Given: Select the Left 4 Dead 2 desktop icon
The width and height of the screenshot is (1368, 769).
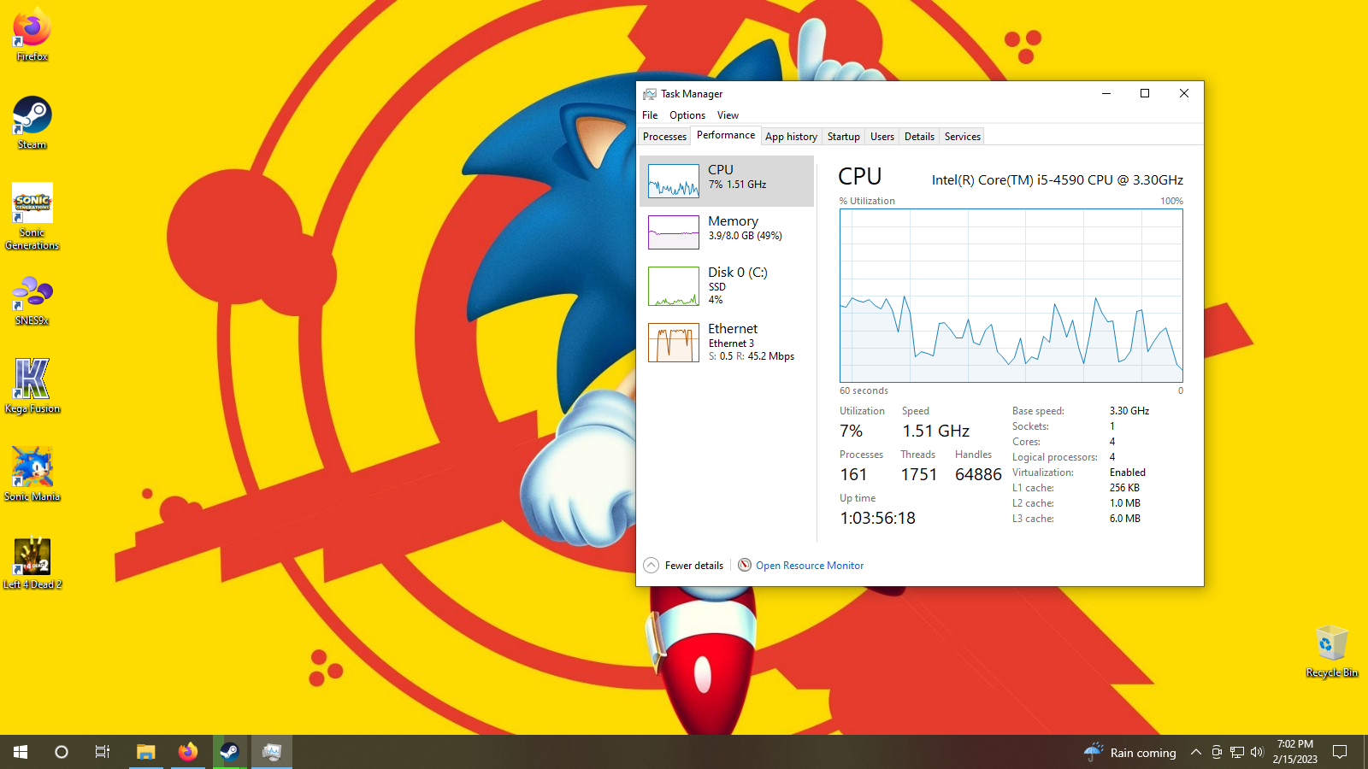Looking at the screenshot, I should click(32, 562).
